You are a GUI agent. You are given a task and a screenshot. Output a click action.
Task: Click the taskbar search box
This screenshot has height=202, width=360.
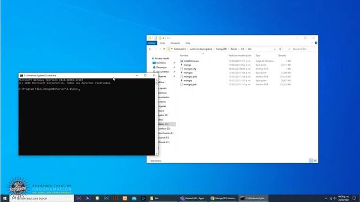coord(42,198)
